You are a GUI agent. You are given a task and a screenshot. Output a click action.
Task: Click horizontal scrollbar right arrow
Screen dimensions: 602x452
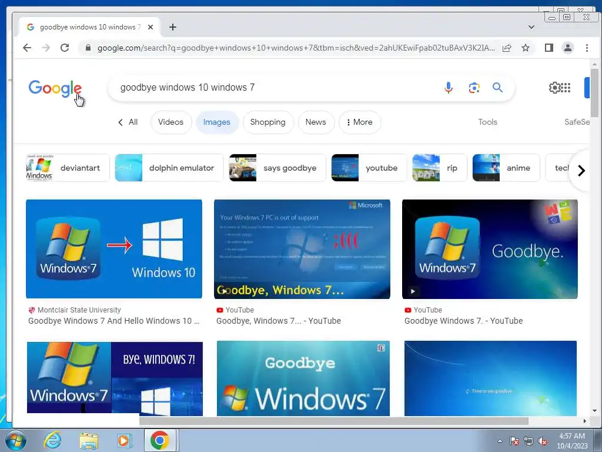click(585, 421)
